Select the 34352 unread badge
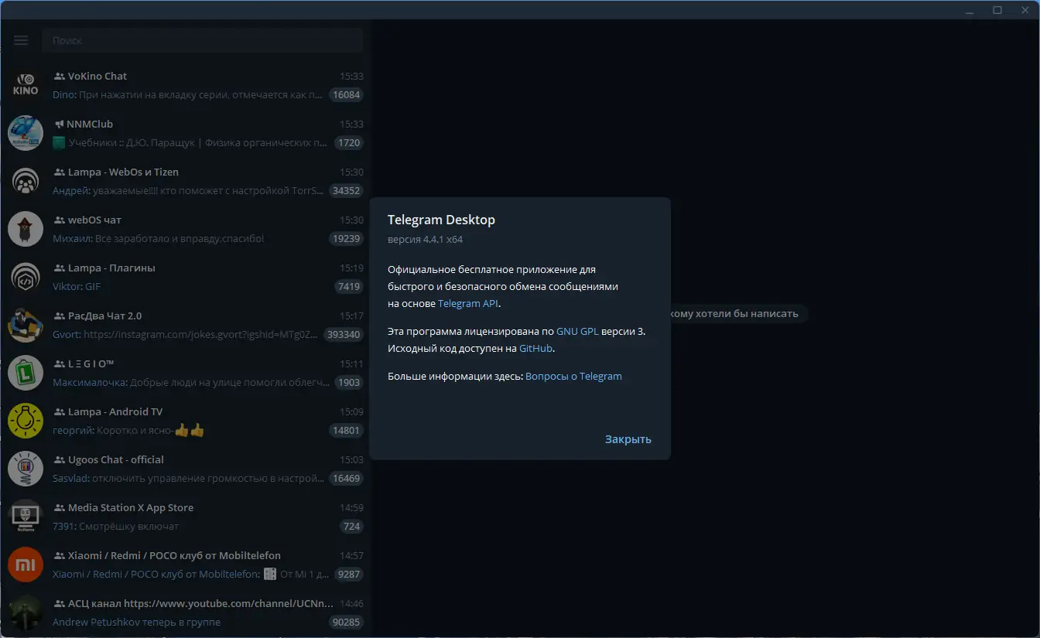The image size is (1040, 638). pos(346,191)
